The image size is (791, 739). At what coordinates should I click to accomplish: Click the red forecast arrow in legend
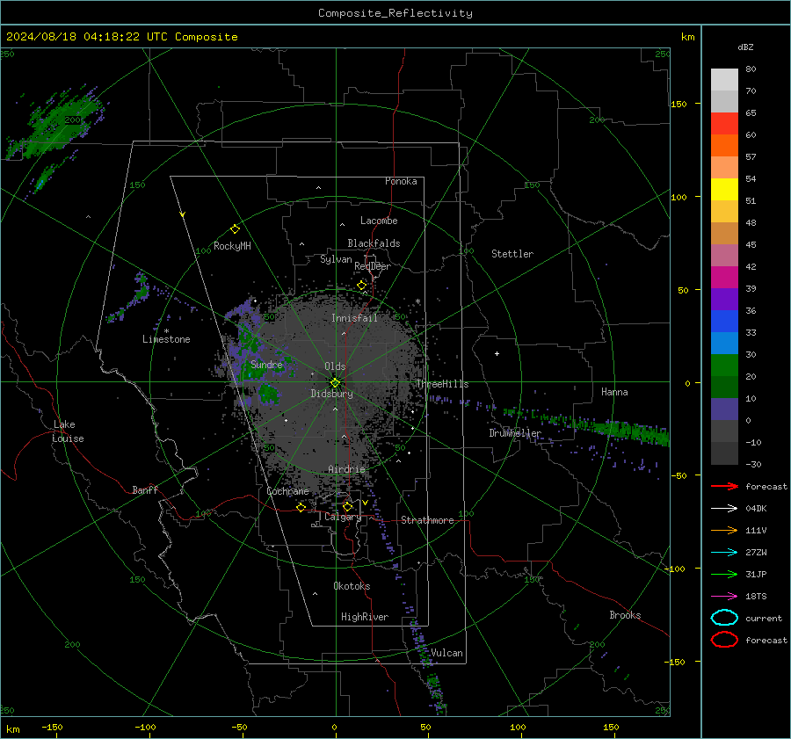tap(724, 486)
